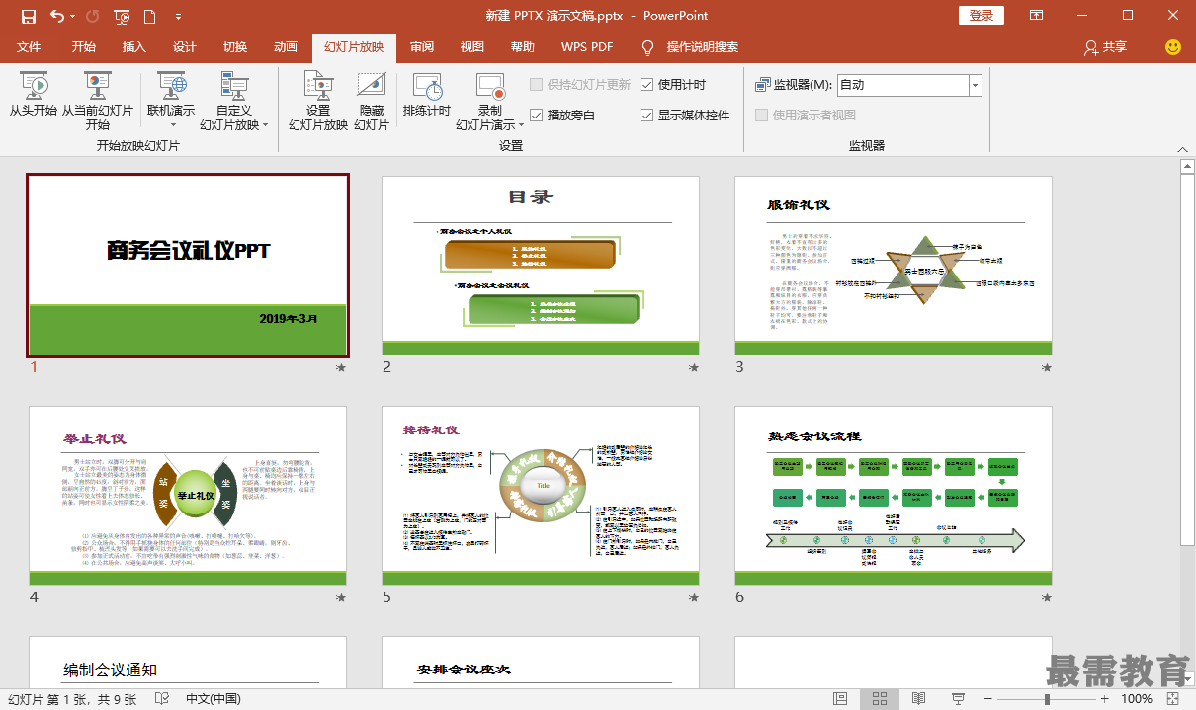
Task: Open the undo history dropdown arrow
Action: 73,16
